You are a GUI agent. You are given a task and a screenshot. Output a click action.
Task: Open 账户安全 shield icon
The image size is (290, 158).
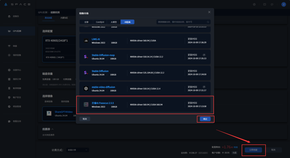(x=9, y=97)
